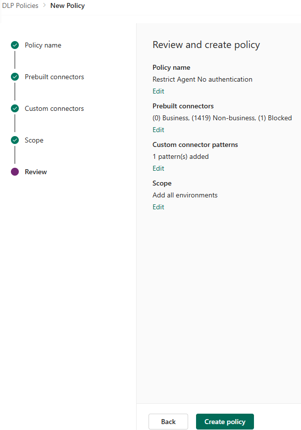
Task: Edit the Custom connector patterns section
Action: [158, 168]
